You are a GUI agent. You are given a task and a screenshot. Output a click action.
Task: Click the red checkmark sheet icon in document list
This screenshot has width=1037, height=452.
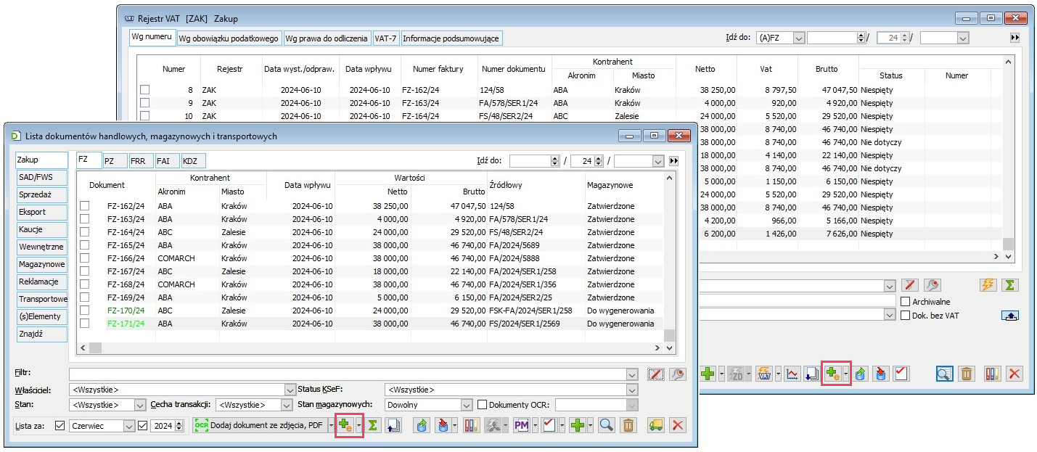pyautogui.click(x=549, y=425)
